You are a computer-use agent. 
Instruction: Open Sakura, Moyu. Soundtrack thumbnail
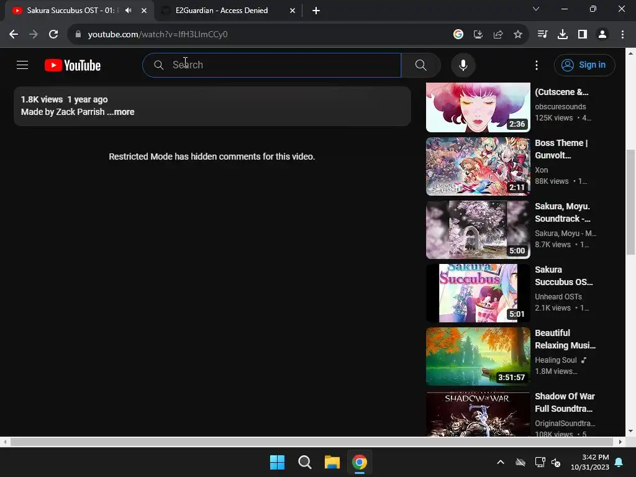[x=478, y=230]
